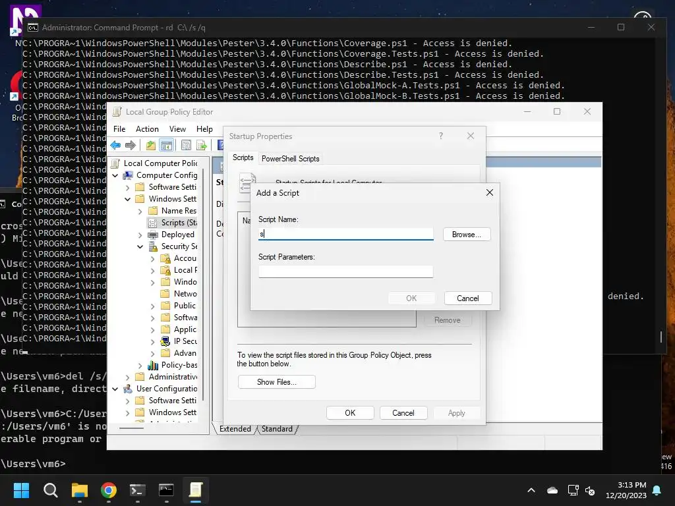This screenshot has height=506, width=675.
Task: Click the Script Name input field
Action: [x=345, y=234]
